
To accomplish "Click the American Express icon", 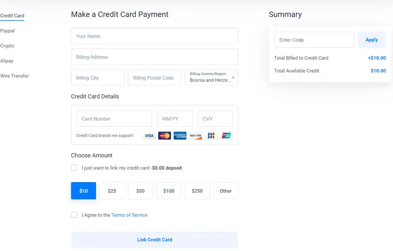I will pos(180,135).
